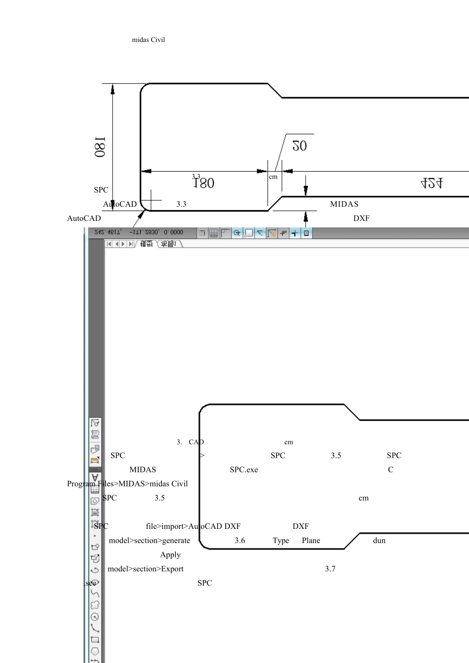This screenshot has height=663, width=469.
Task: Select the Ellipse tool
Action: [95, 582]
